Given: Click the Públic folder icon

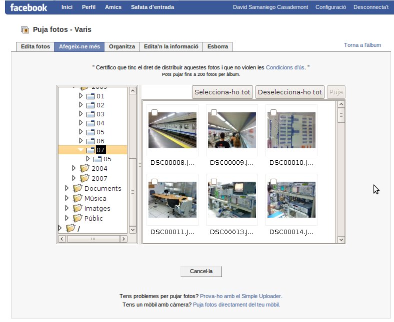Looking at the screenshot, I should tap(77, 218).
